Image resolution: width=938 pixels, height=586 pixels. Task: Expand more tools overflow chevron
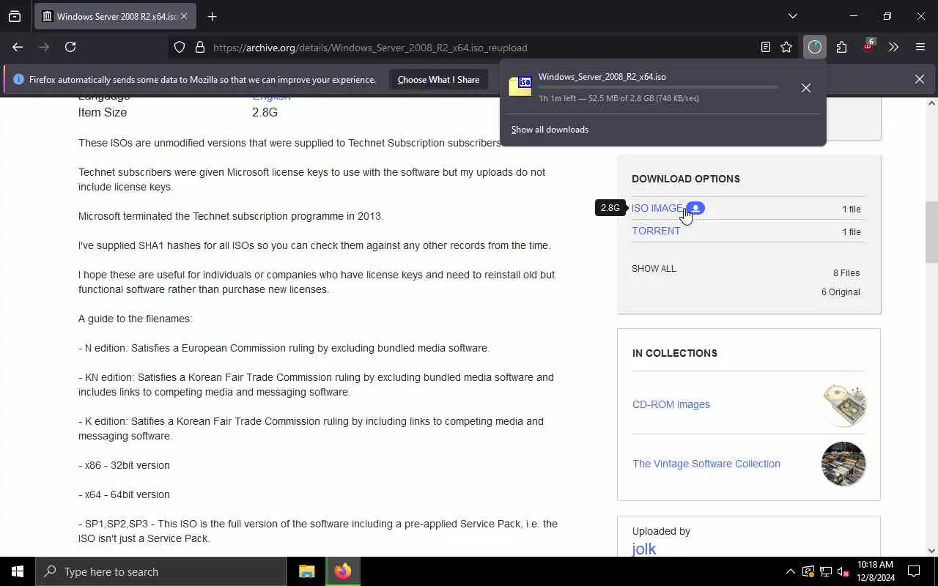(x=893, y=47)
